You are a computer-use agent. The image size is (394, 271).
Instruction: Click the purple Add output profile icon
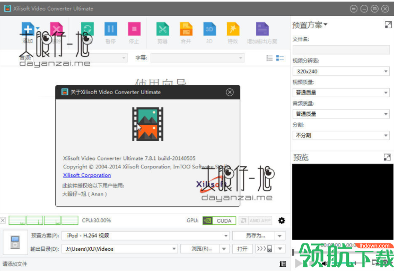(262, 29)
